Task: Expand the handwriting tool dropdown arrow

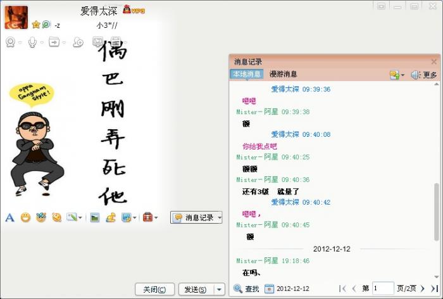Action: click(80, 217)
